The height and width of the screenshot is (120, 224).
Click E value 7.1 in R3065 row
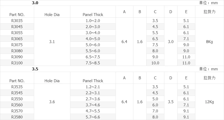pos(186,39)
